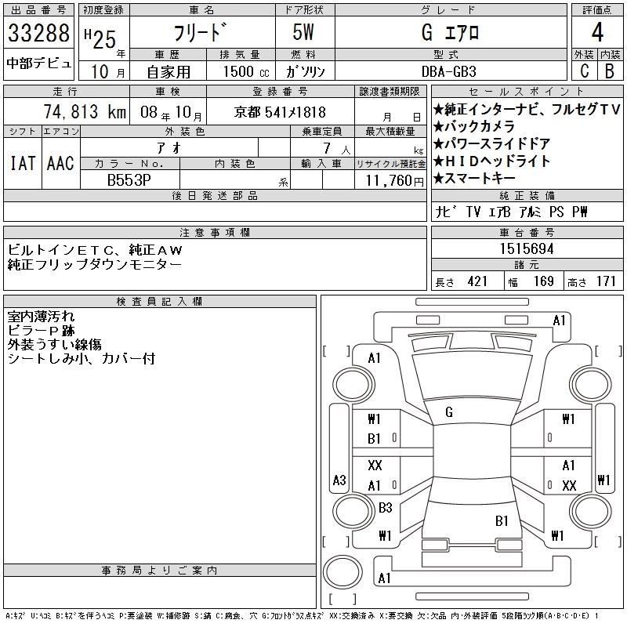Viewport: 627px width, 627px height.
Task: Click the リサイクル預託金 header
Action: 390,164
